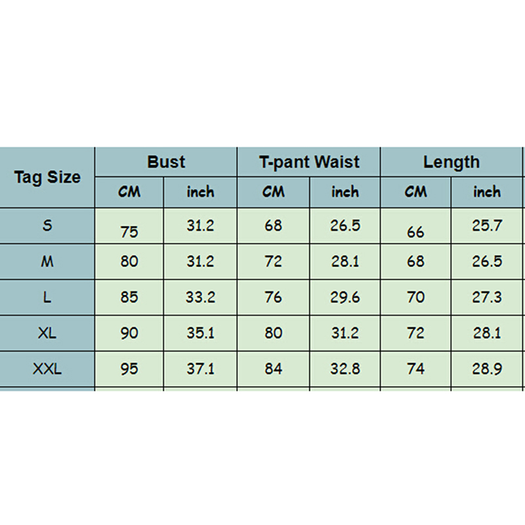
Task: Select bust value 95 for XXL
Action: pos(129,369)
